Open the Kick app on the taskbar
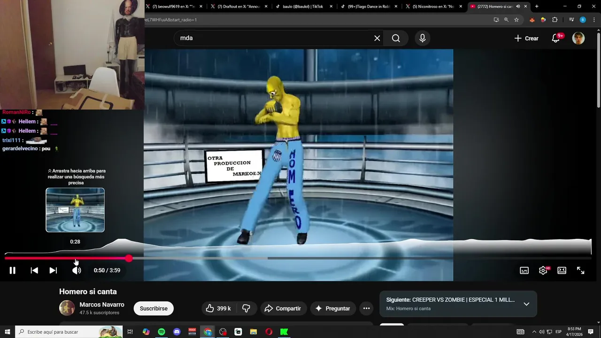This screenshot has width=601, height=338. tap(284, 332)
